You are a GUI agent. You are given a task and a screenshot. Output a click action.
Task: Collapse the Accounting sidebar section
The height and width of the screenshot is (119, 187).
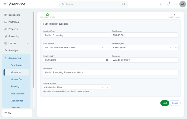(x=27, y=58)
